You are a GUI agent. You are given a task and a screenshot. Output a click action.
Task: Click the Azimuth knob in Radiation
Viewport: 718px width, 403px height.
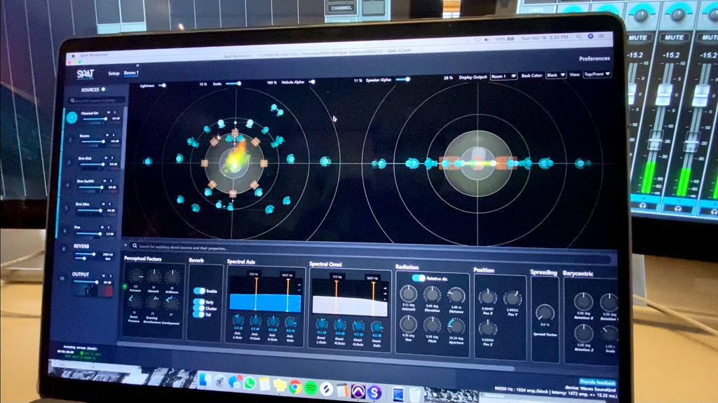coord(408,295)
